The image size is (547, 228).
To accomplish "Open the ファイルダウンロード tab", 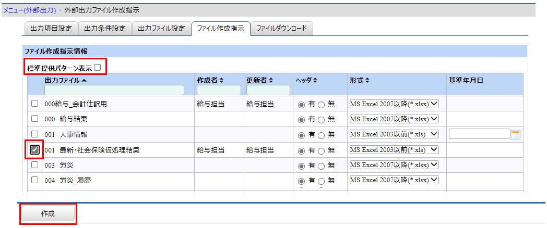I will point(281,29).
